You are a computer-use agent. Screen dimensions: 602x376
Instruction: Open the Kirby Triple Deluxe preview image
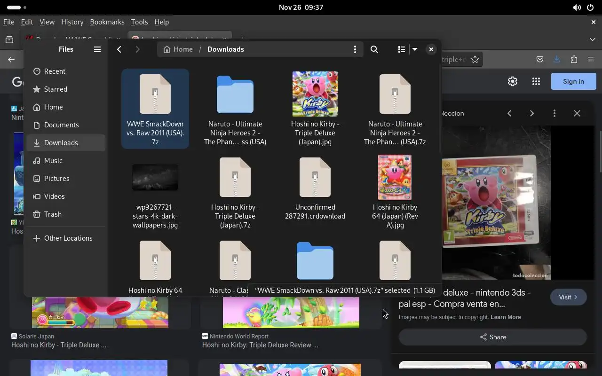click(x=496, y=203)
